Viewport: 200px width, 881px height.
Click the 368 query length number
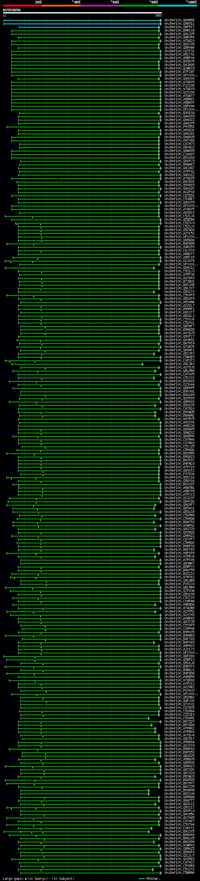(x=158, y=16)
